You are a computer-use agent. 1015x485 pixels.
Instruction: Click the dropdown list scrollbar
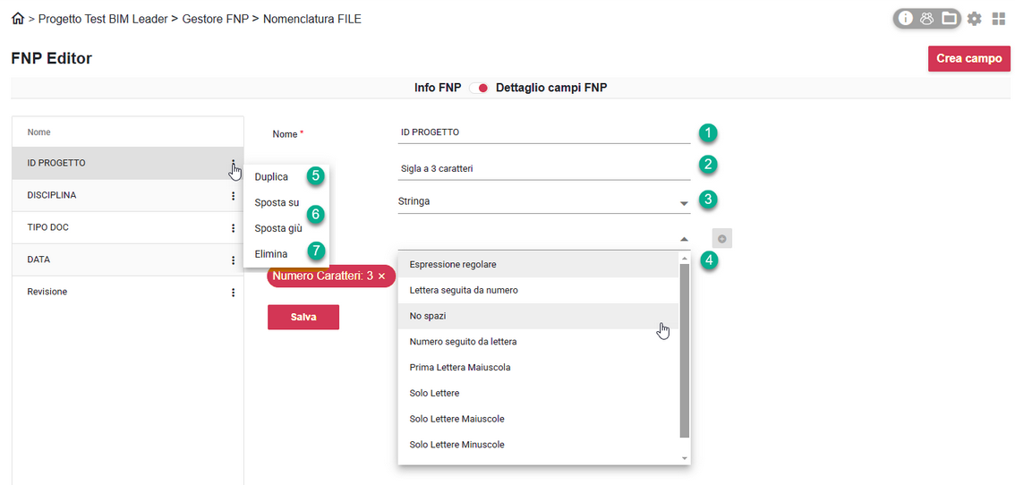pos(685,349)
